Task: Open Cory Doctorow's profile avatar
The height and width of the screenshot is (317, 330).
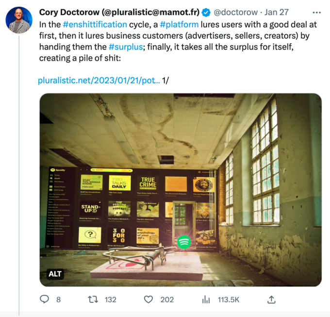Action: point(19,20)
